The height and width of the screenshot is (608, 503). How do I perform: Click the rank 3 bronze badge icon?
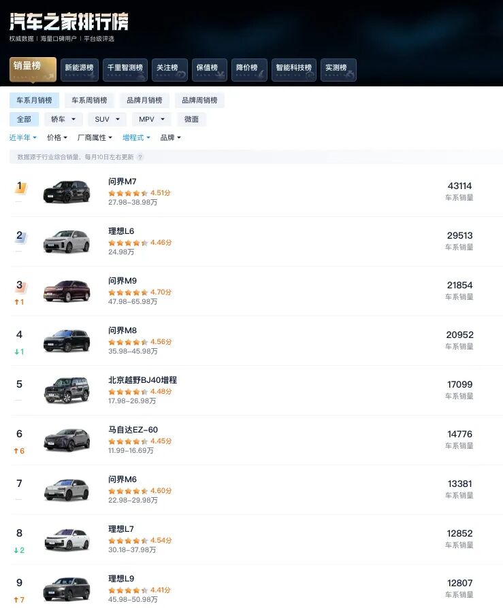tap(20, 286)
